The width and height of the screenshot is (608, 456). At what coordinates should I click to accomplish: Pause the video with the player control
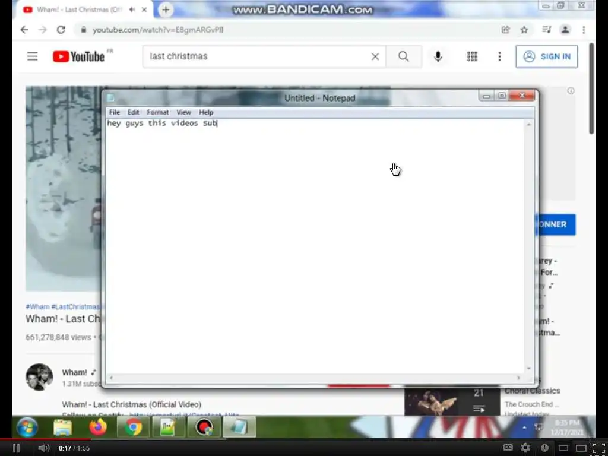click(x=16, y=448)
